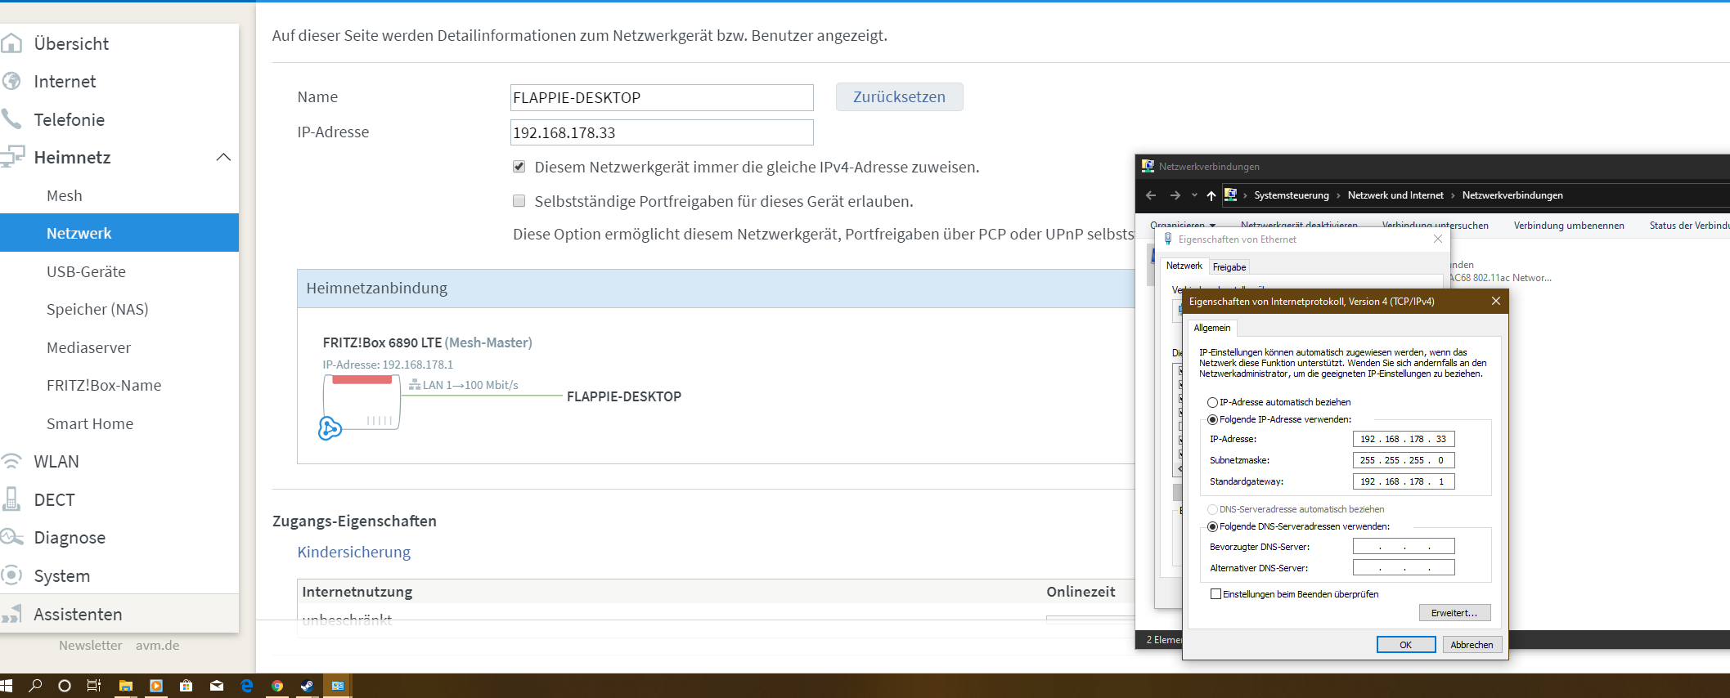Viewport: 1730px width, 698px height.
Task: Open the Mail app from the taskbar
Action: (x=217, y=686)
